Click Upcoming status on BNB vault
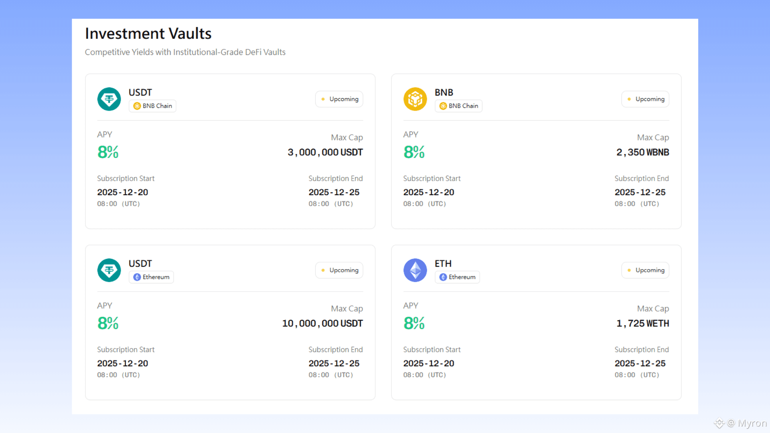 645,99
